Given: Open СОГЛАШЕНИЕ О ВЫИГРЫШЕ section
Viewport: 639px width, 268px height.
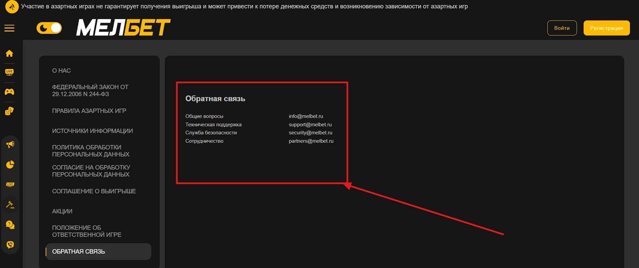Looking at the screenshot, I should pos(94,191).
